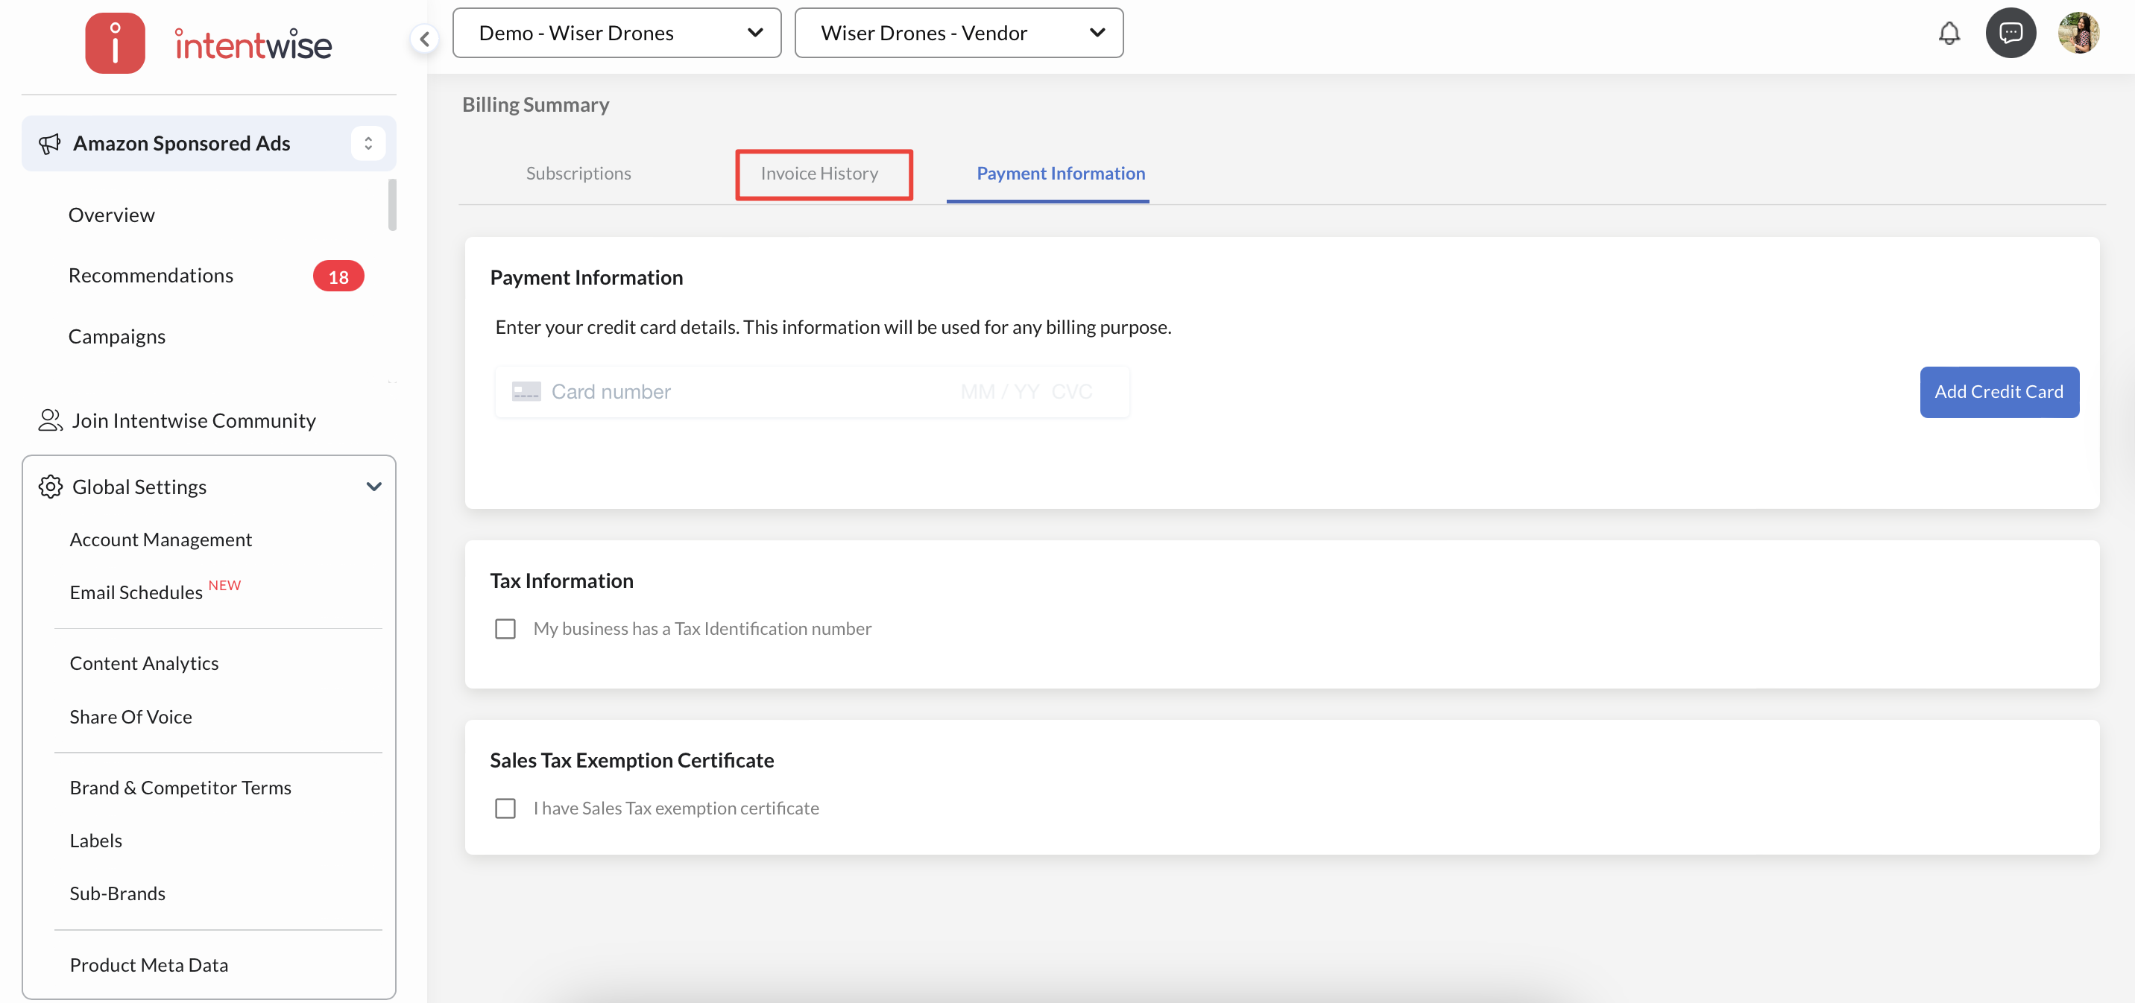
Task: Collapse the Global Settings section chevron
Action: [373, 487]
